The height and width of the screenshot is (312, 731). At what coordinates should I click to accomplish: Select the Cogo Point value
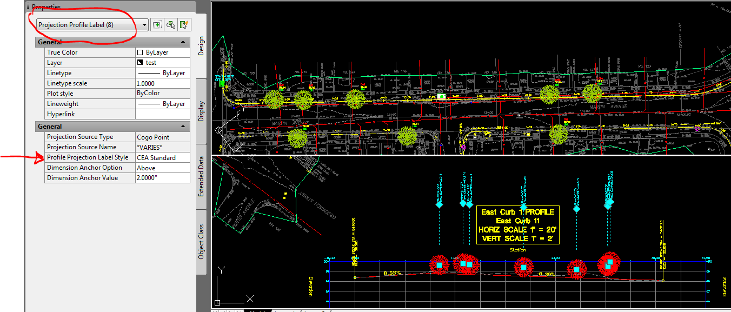coord(162,137)
